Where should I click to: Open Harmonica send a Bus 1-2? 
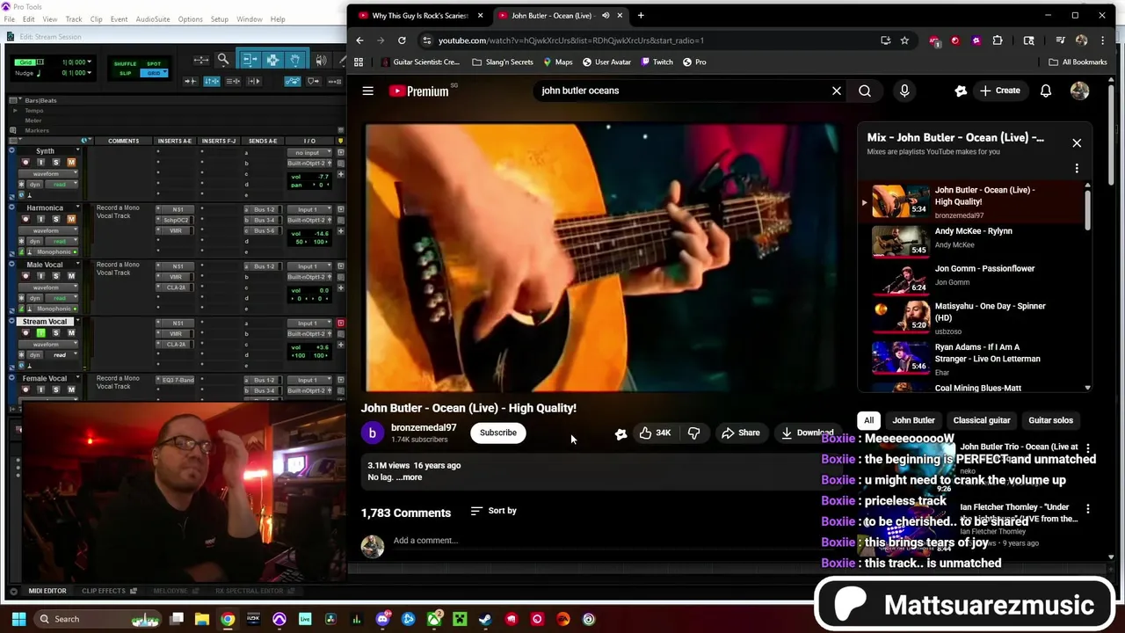pyautogui.click(x=265, y=210)
